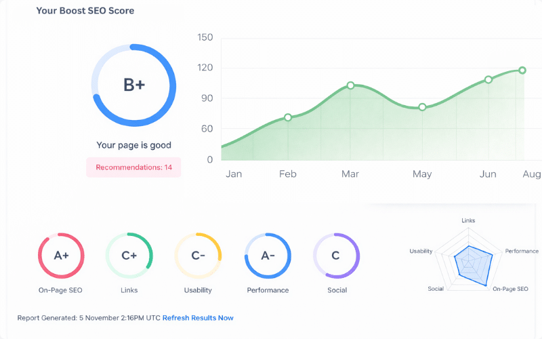This screenshot has width=542, height=339.
Task: Click the Usability label on radar chart
Action: pos(421,251)
